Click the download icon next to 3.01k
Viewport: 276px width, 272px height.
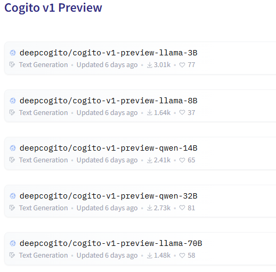[150, 65]
